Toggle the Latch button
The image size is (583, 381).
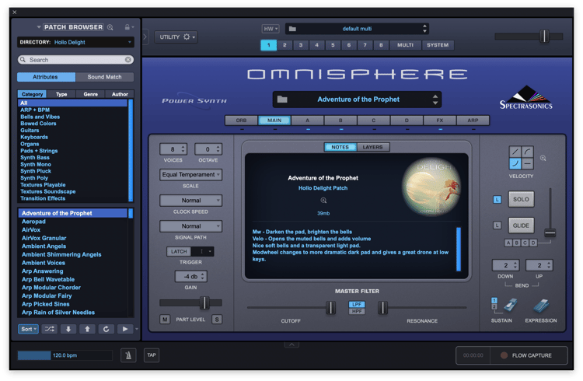[179, 251]
